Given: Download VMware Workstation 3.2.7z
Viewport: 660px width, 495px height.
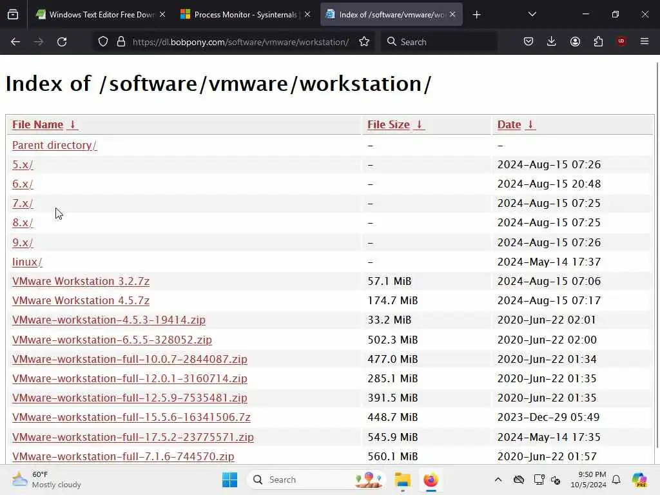Looking at the screenshot, I should (x=81, y=281).
